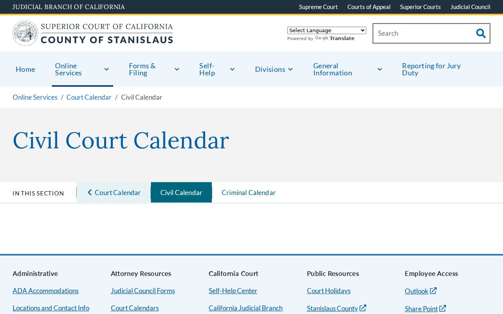503x314 pixels.
Task: Expand the Self-Help menu chevron
Action: pyautogui.click(x=232, y=69)
